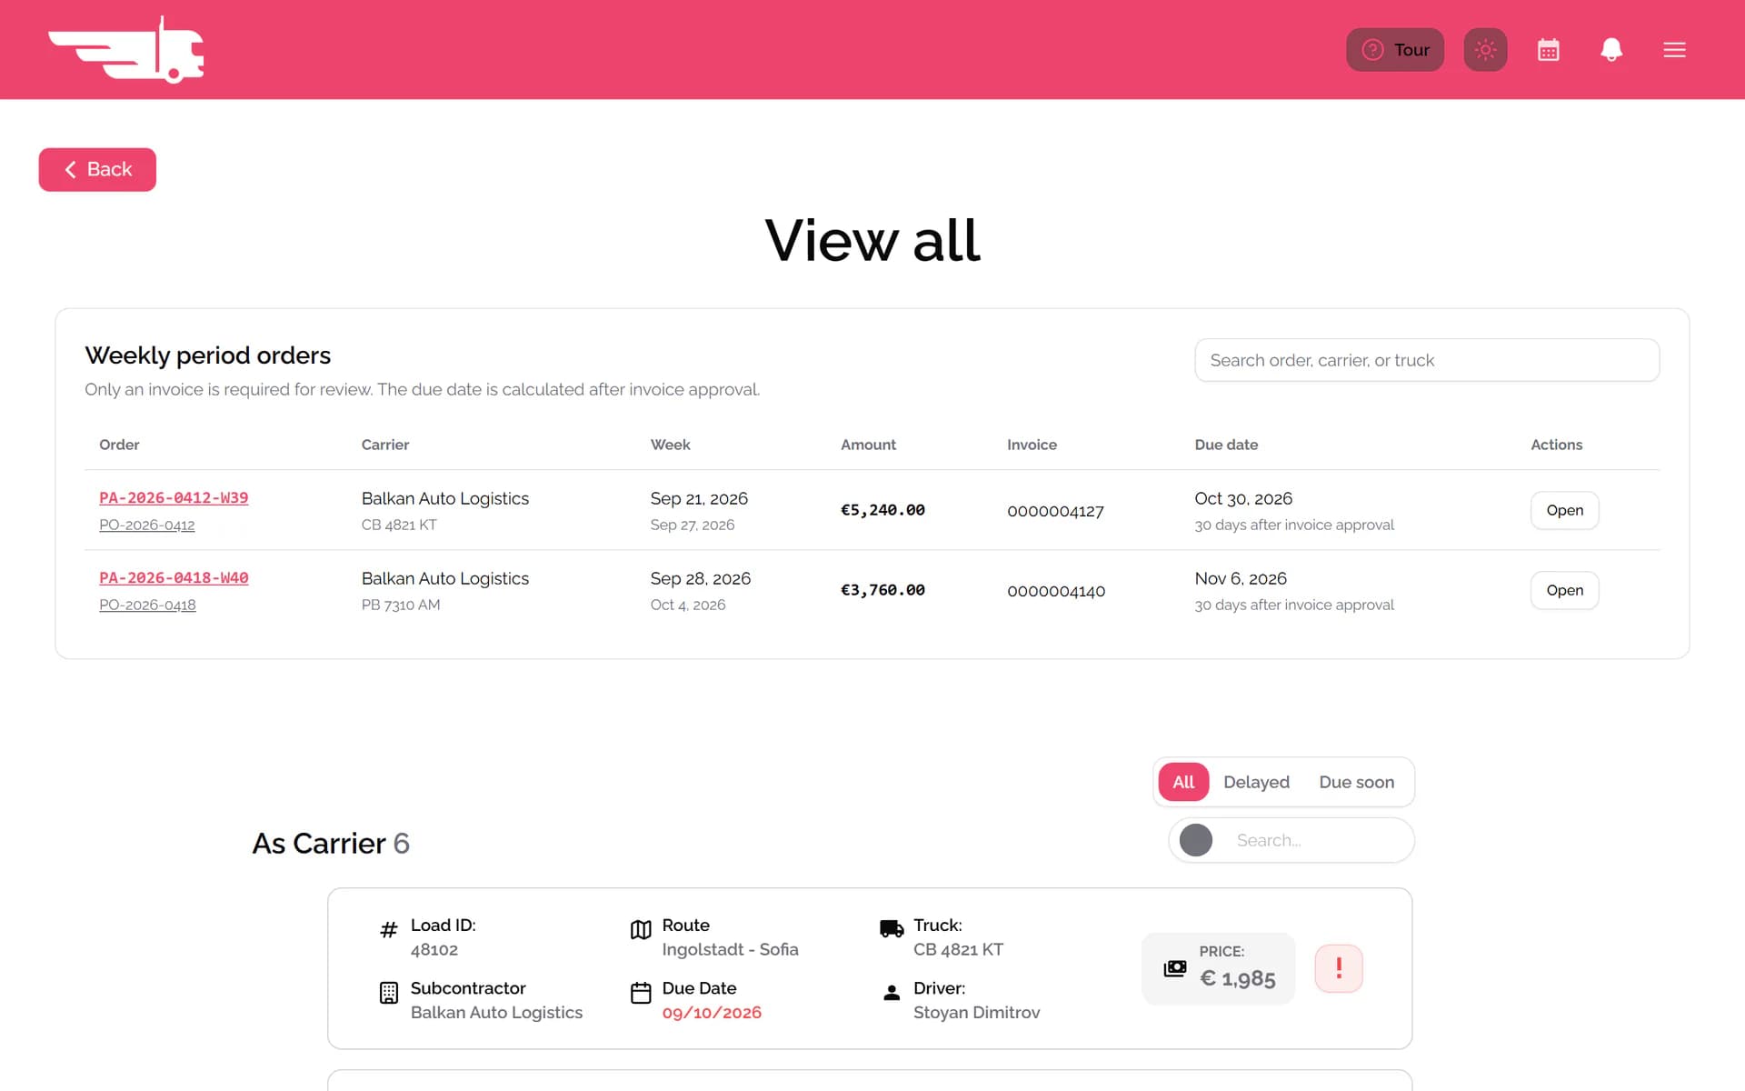This screenshot has width=1745, height=1091.
Task: Click Open button for €3,760.00 order
Action: (1564, 590)
